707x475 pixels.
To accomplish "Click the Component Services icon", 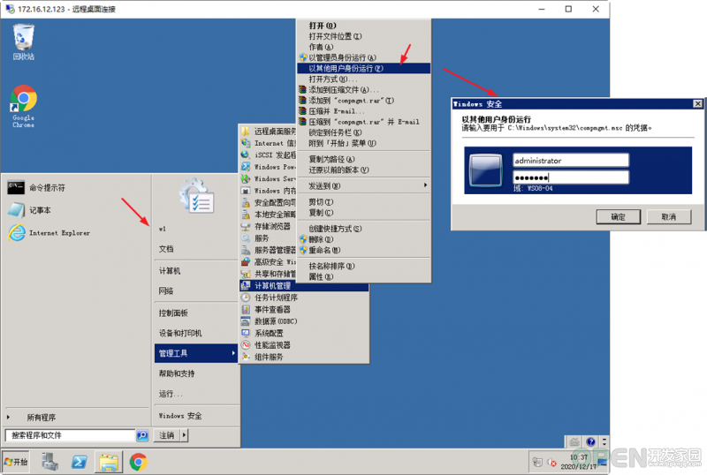I will point(246,357).
